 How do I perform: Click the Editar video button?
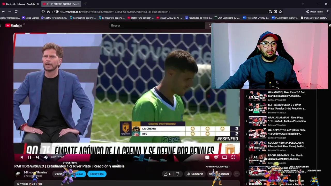97,174
